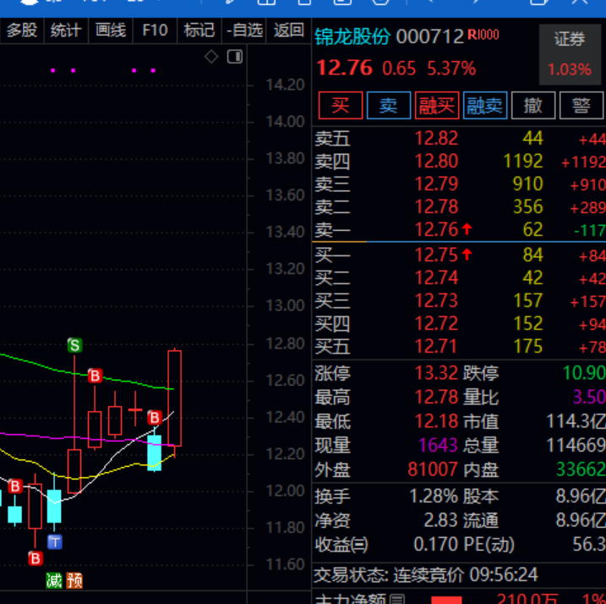Click the 警 alert button
This screenshot has width=606, height=604.
pos(581,105)
